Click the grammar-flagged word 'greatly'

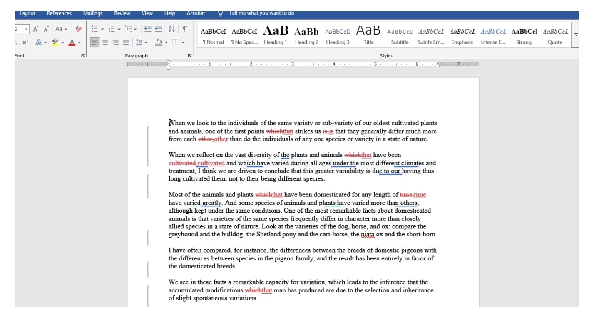[212, 203]
